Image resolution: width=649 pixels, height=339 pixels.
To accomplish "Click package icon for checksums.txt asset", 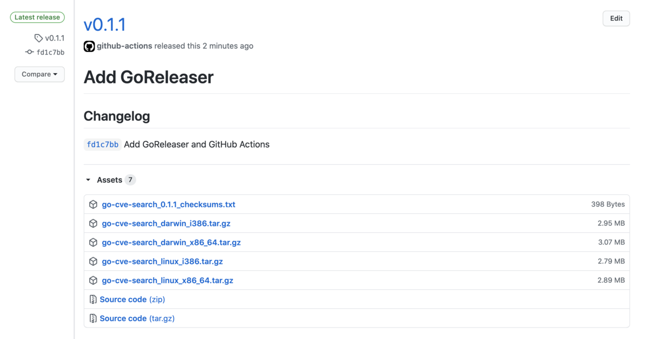I will [93, 205].
